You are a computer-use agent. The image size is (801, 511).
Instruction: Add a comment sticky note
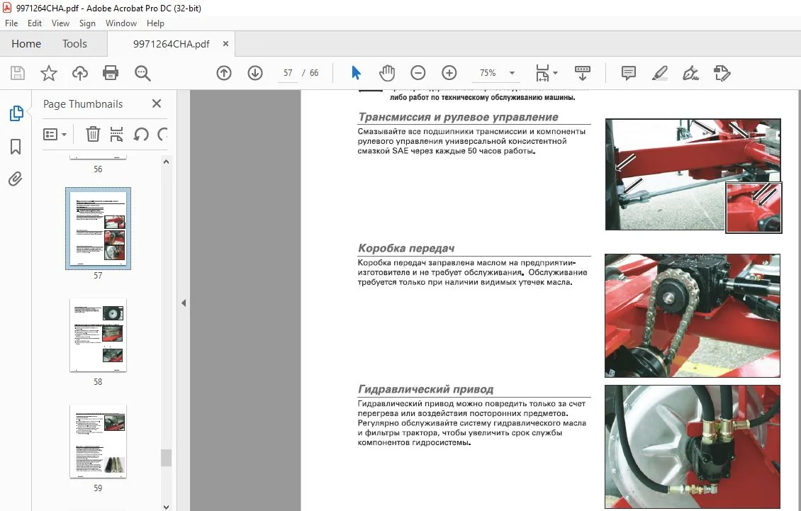(628, 73)
